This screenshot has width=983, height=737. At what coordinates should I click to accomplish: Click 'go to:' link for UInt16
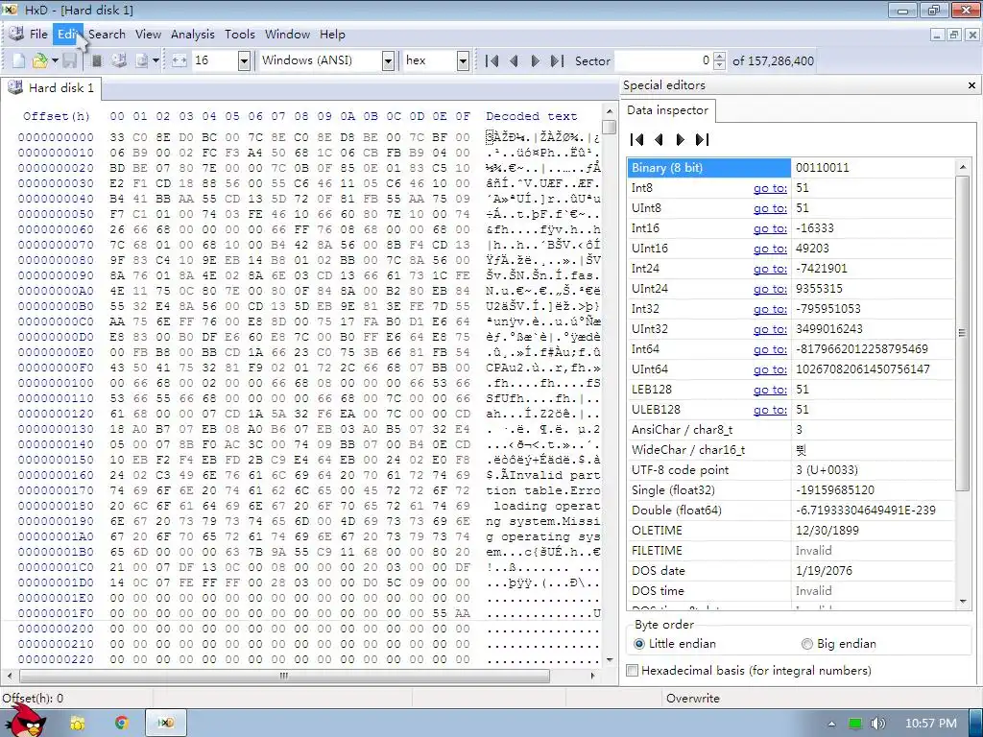click(770, 249)
